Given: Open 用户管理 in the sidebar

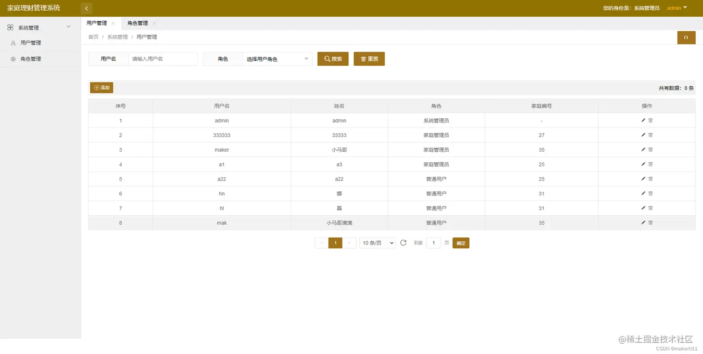Looking at the screenshot, I should click(x=31, y=43).
